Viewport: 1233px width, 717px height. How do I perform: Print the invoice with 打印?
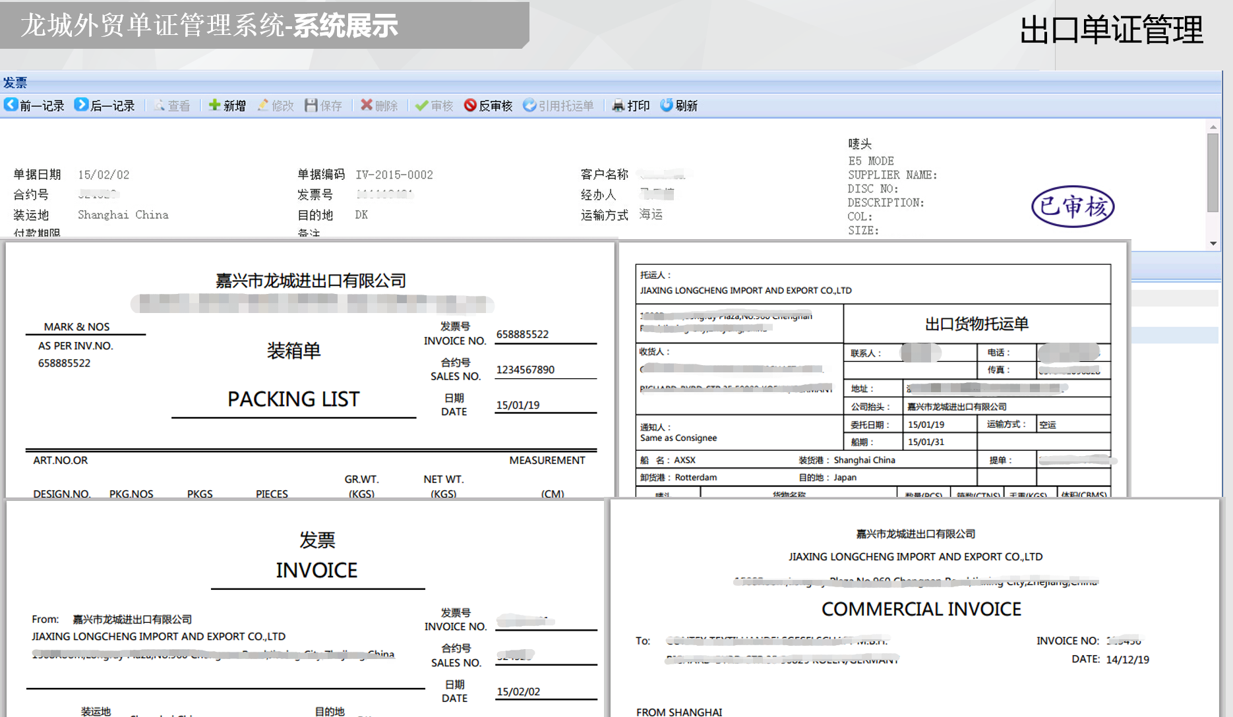pos(631,105)
